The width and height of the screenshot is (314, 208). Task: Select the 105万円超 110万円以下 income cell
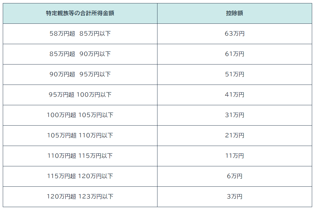pyautogui.click(x=80, y=135)
